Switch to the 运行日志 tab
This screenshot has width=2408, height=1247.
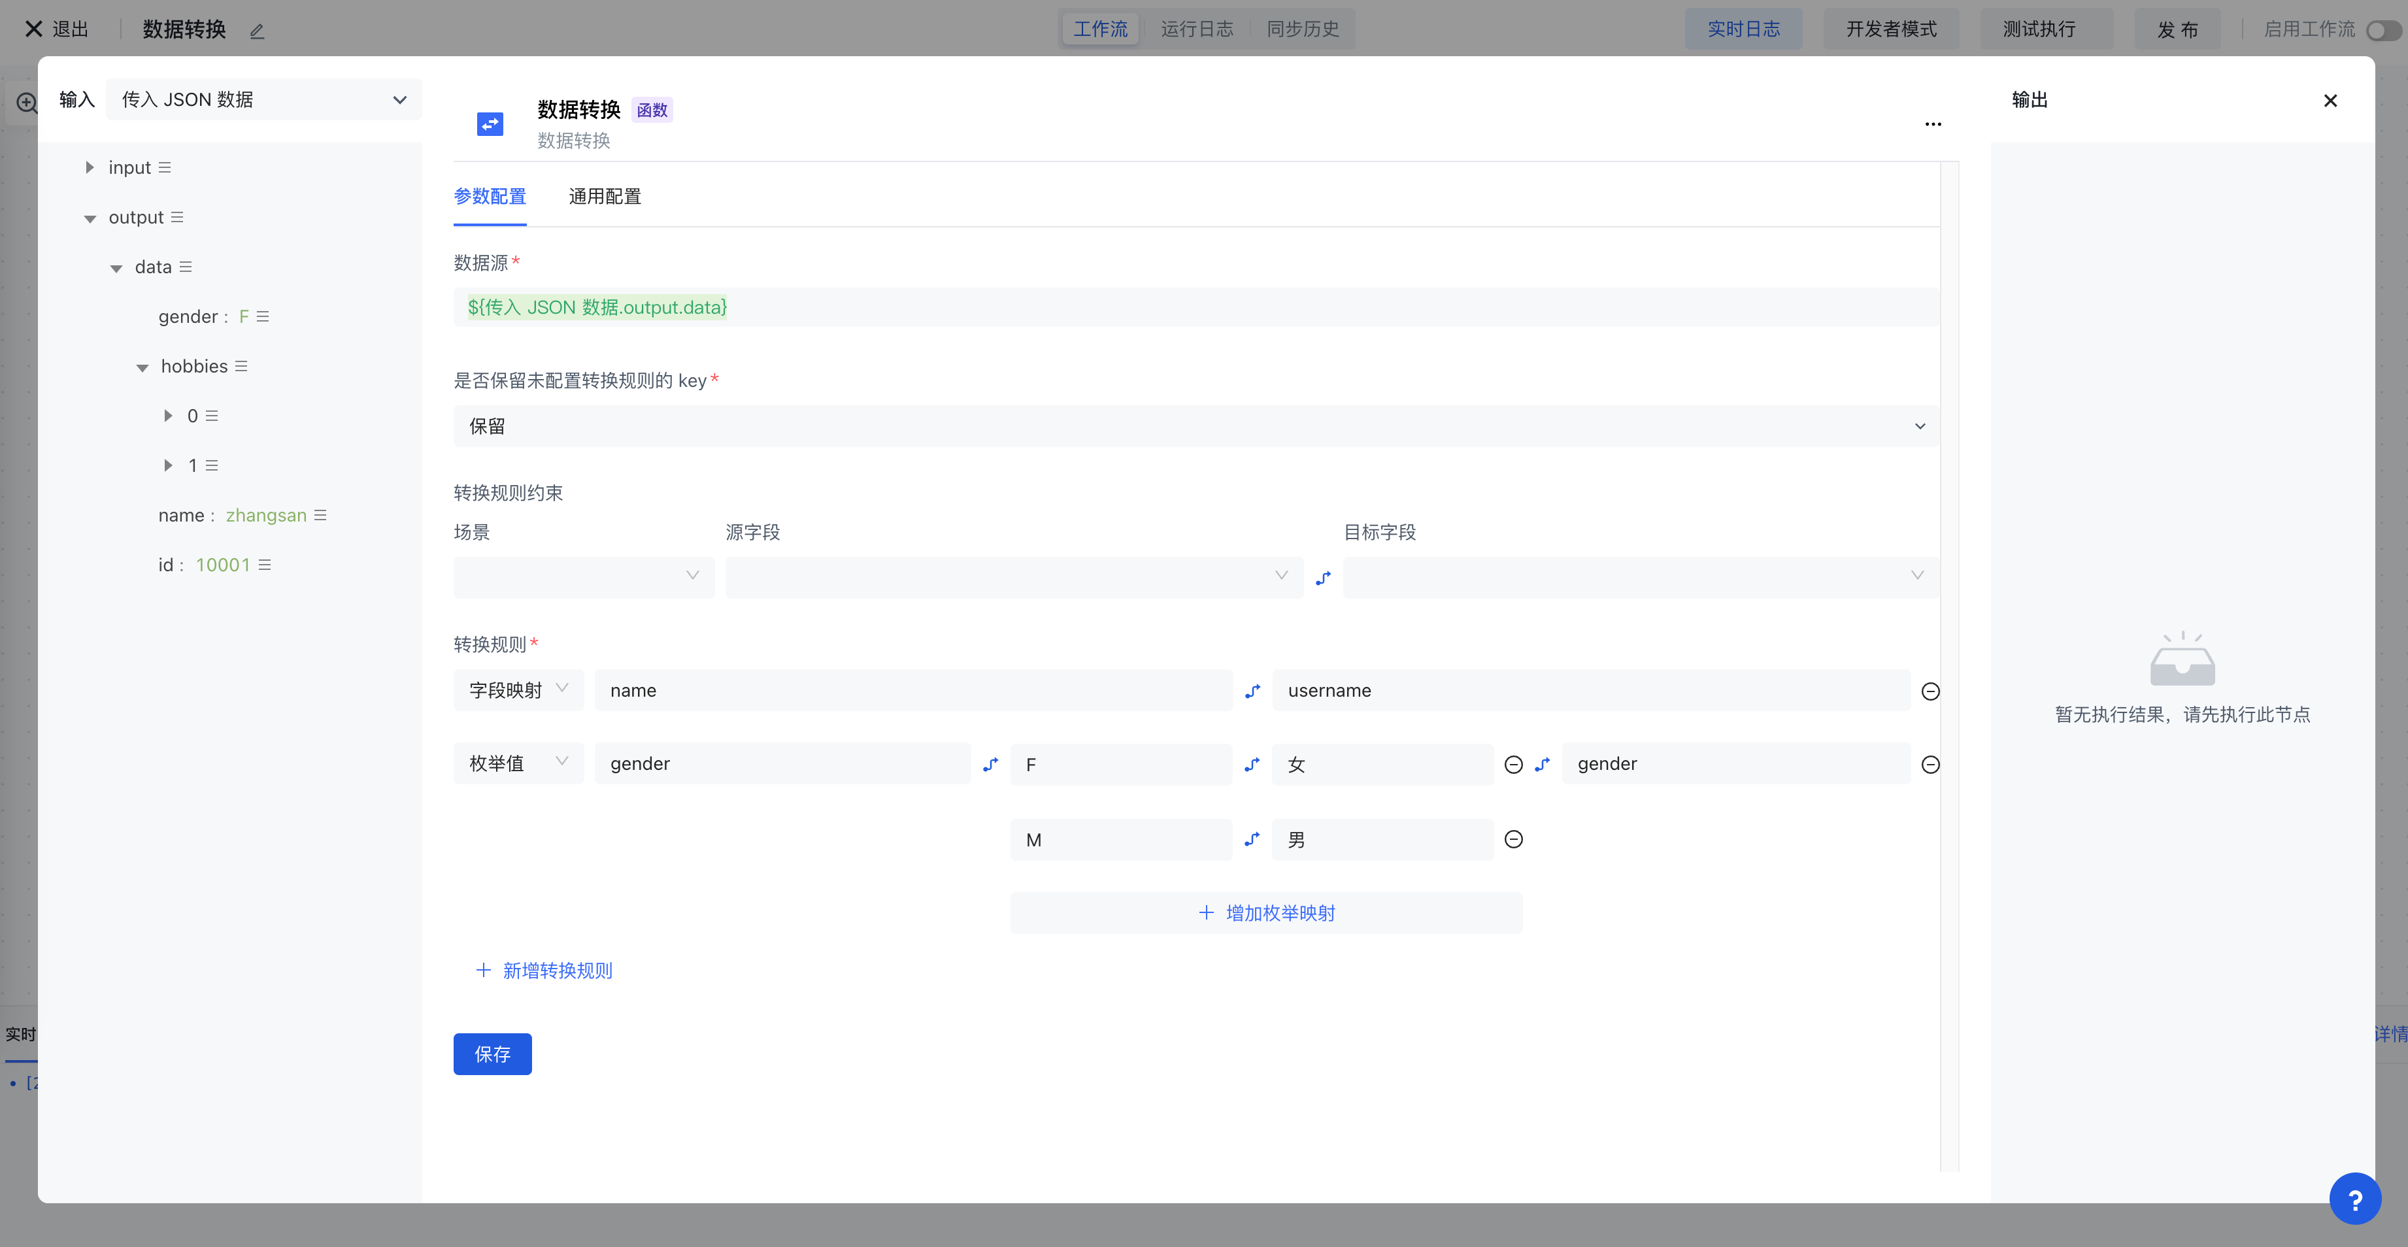pyautogui.click(x=1197, y=29)
